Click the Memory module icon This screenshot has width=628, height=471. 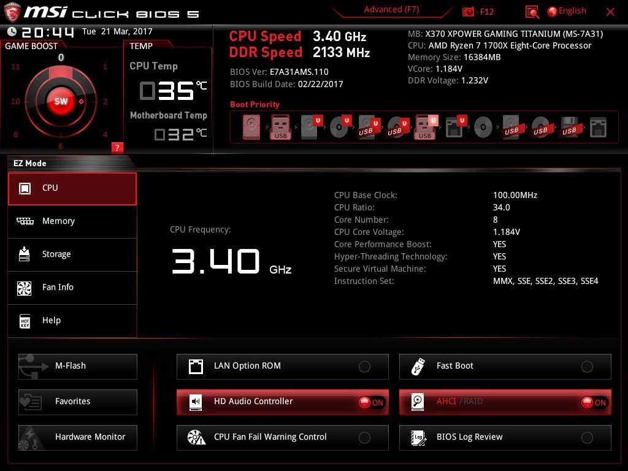point(25,221)
